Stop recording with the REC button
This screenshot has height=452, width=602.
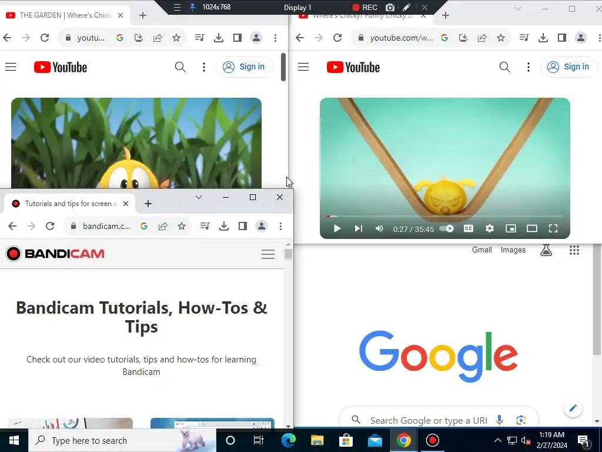pyautogui.click(x=364, y=7)
